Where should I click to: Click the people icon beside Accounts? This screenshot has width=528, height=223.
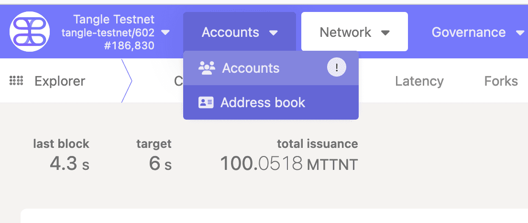[207, 68]
